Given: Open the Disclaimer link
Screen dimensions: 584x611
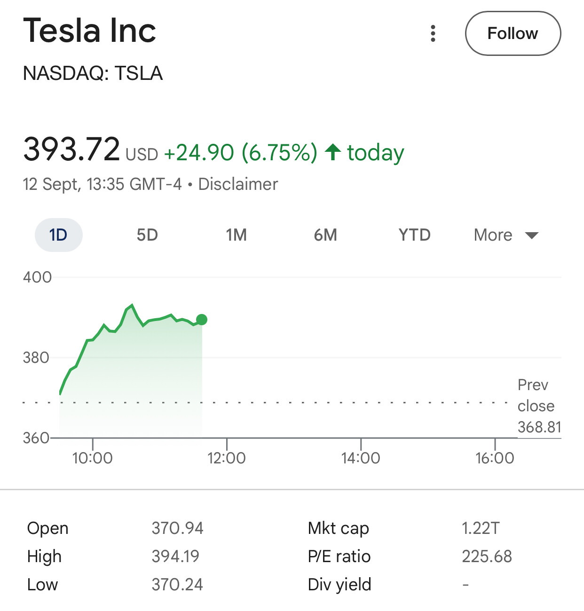Looking at the screenshot, I should pyautogui.click(x=238, y=184).
